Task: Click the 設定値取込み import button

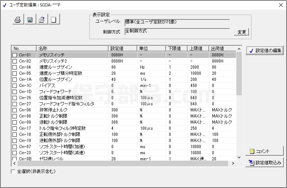Action: [x=264, y=163]
